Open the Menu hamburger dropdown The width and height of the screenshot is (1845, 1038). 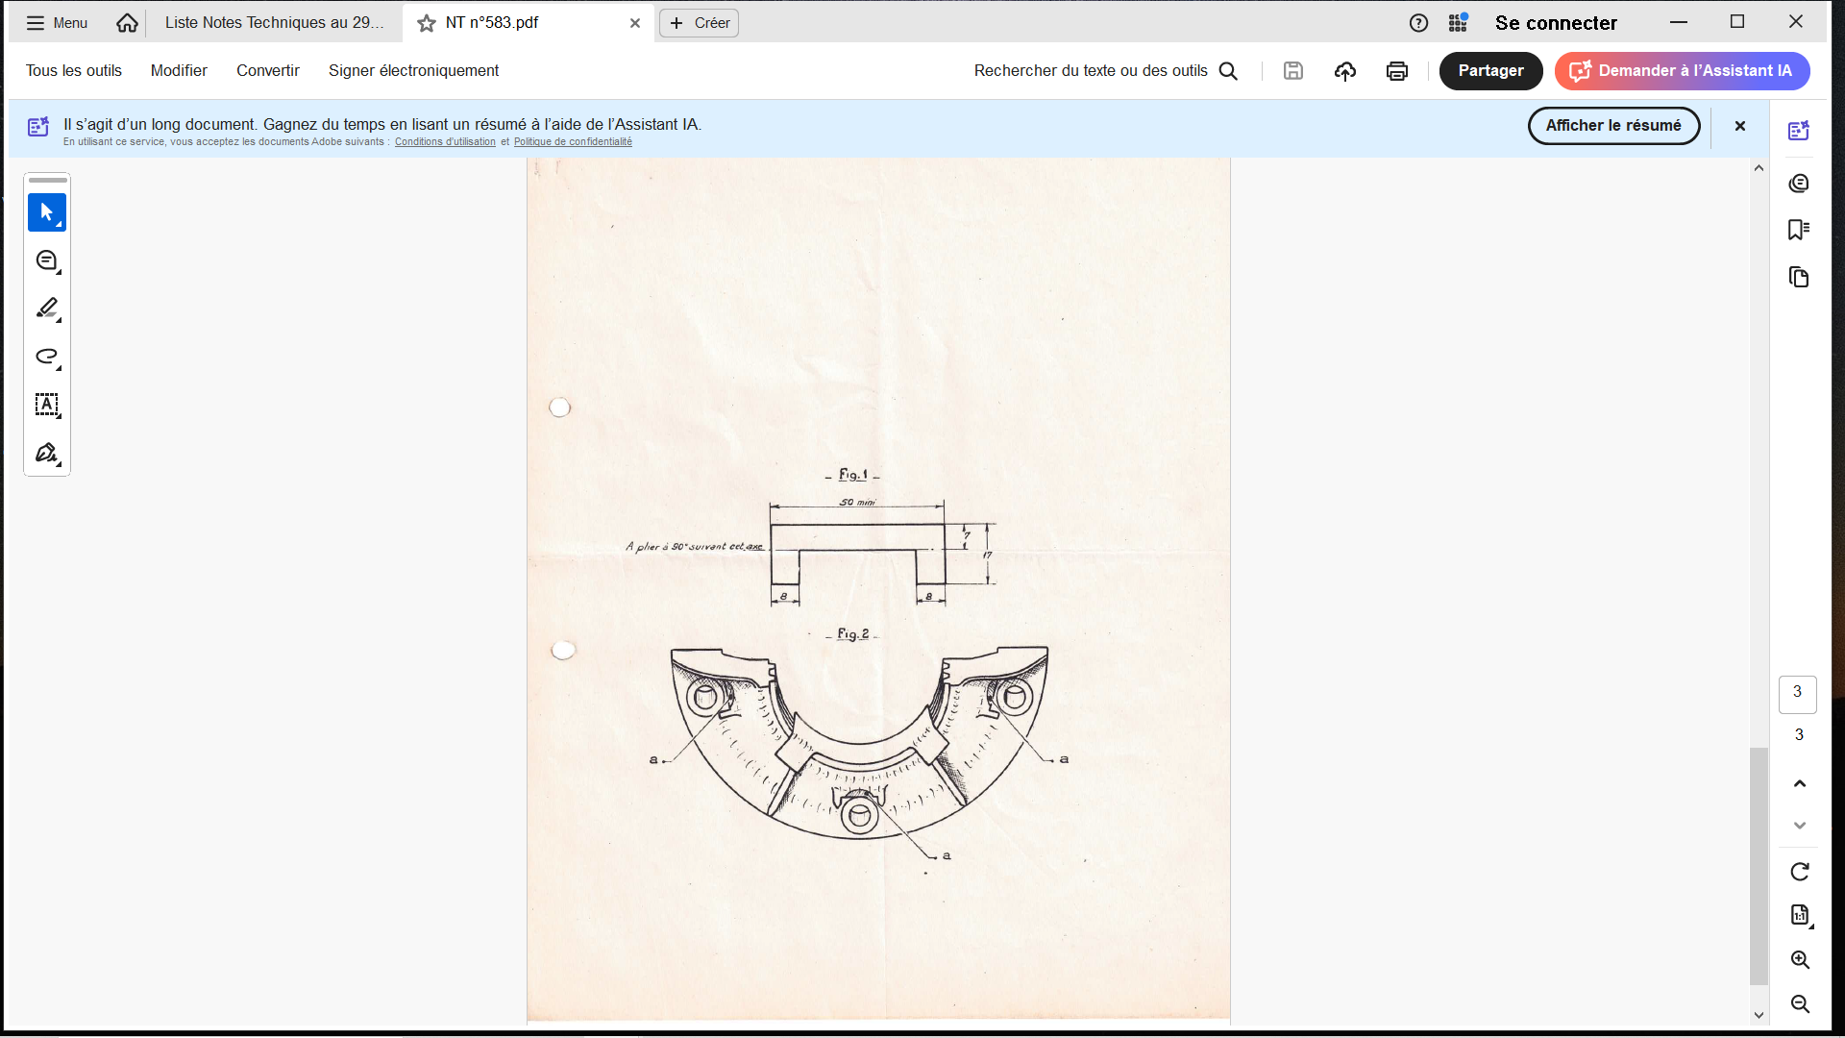pyautogui.click(x=57, y=23)
